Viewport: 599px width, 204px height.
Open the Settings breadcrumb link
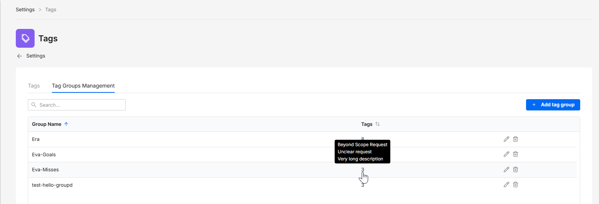point(25,9)
